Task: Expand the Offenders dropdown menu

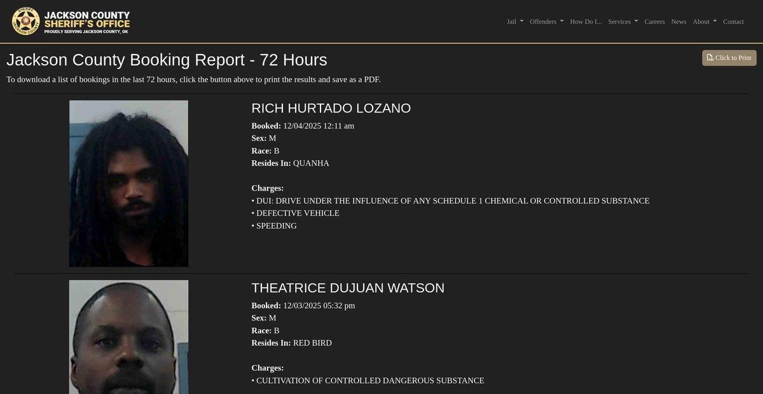Action: tap(547, 22)
